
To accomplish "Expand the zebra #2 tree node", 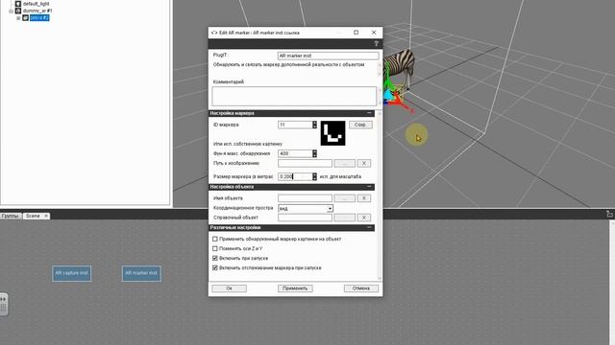I will coord(18,18).
